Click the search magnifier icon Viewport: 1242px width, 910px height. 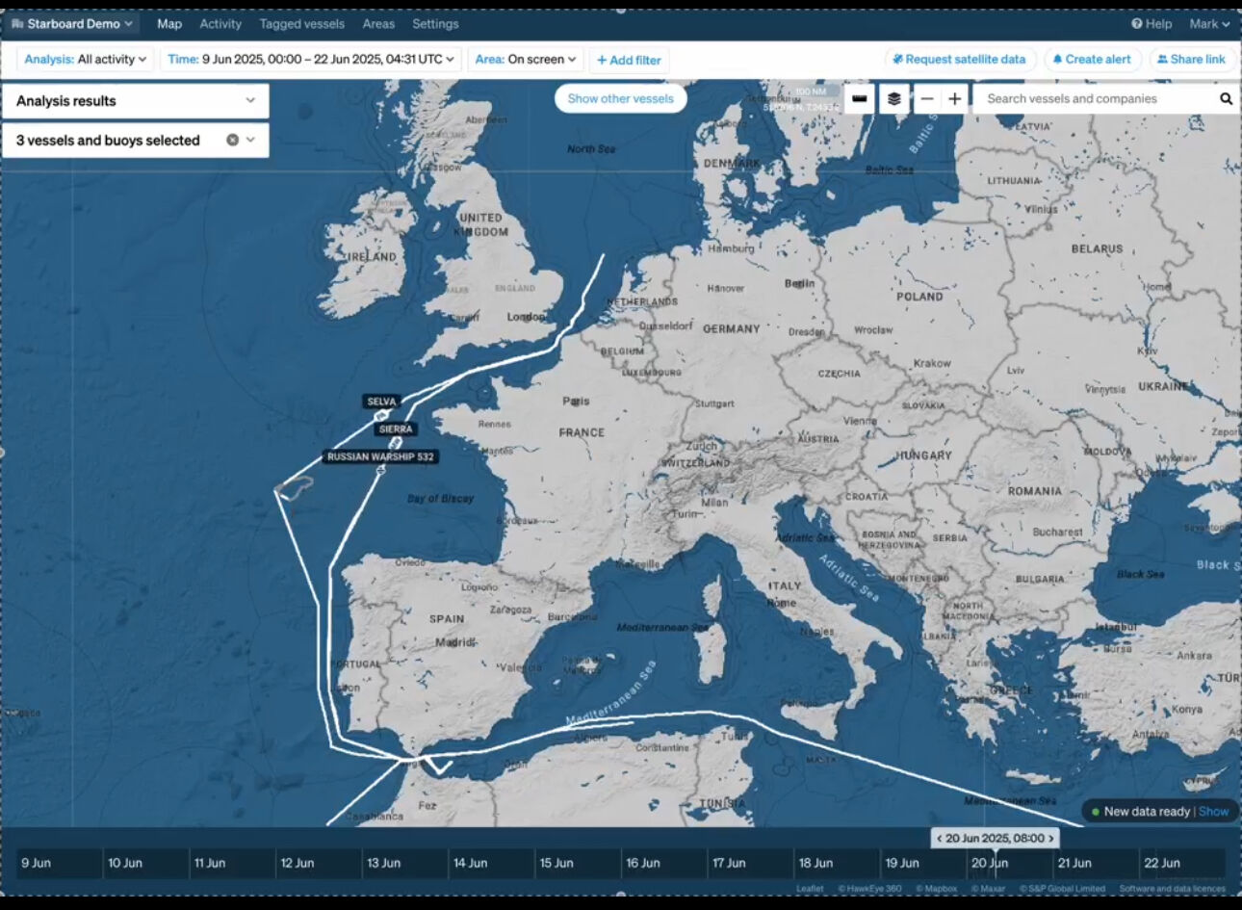pos(1226,99)
